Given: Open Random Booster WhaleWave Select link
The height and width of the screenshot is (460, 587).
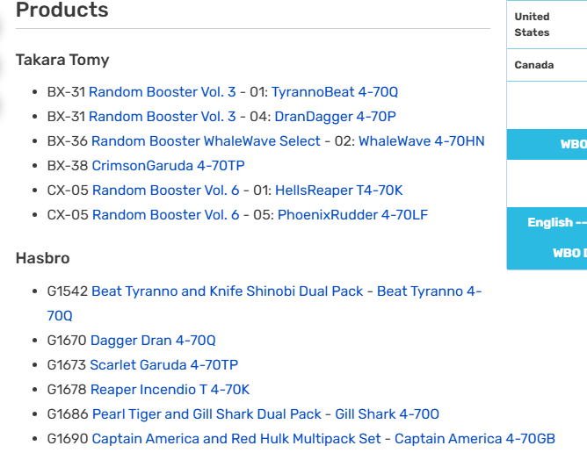Looking at the screenshot, I should (x=206, y=141).
